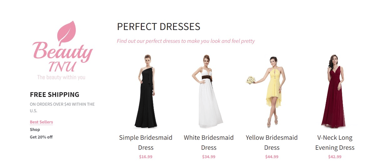
Task: Select the $44.99 price label
Action: 272,157
